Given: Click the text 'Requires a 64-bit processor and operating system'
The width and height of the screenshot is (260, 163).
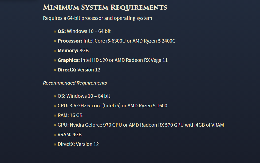Looking at the screenshot, I should click(x=97, y=18).
